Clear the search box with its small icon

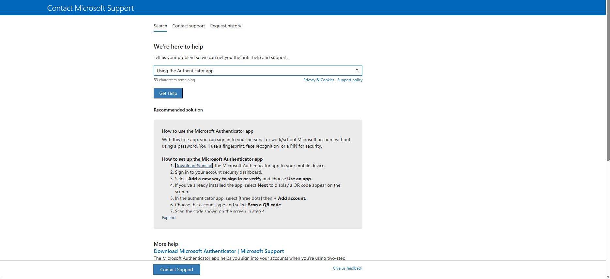357,71
